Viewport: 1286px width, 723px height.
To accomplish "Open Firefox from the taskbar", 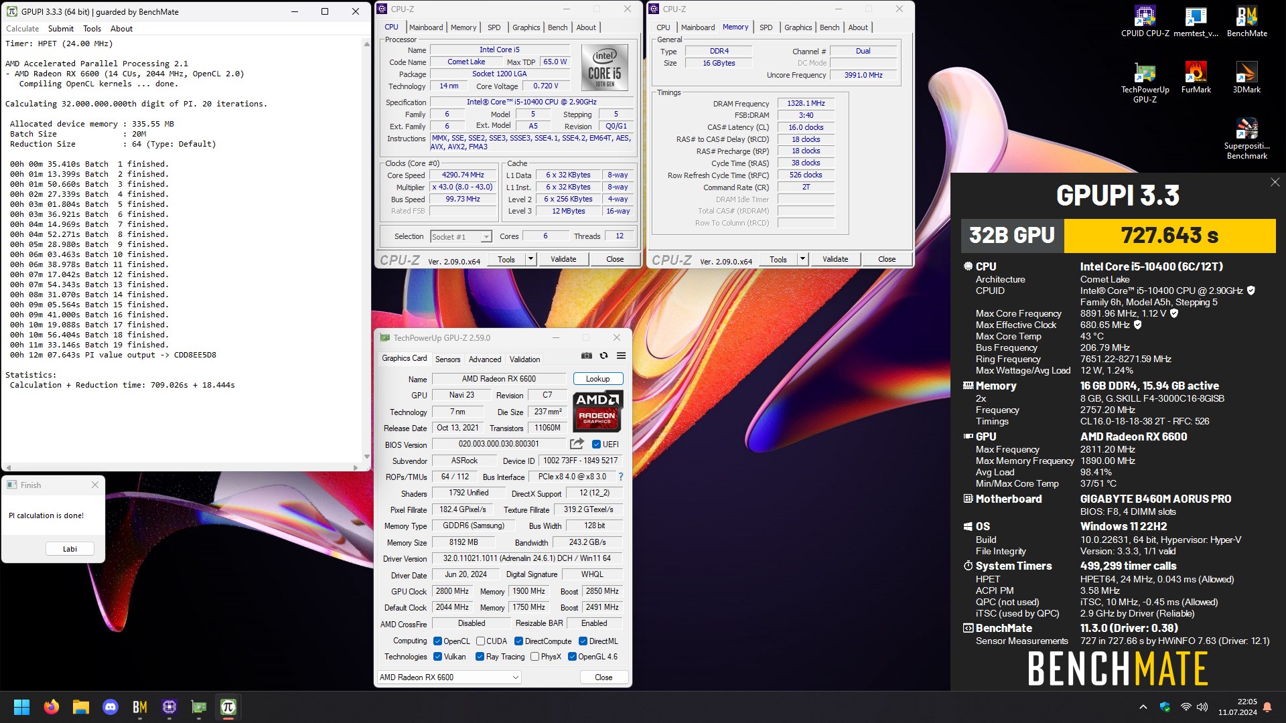I will click(51, 707).
